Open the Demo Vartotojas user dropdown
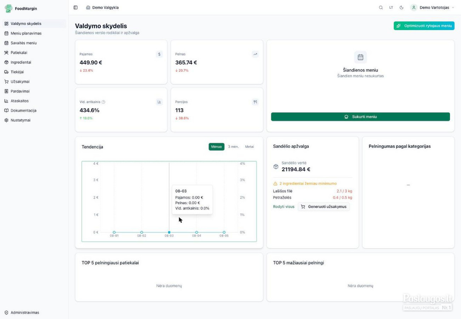The image size is (461, 319). tap(432, 7)
